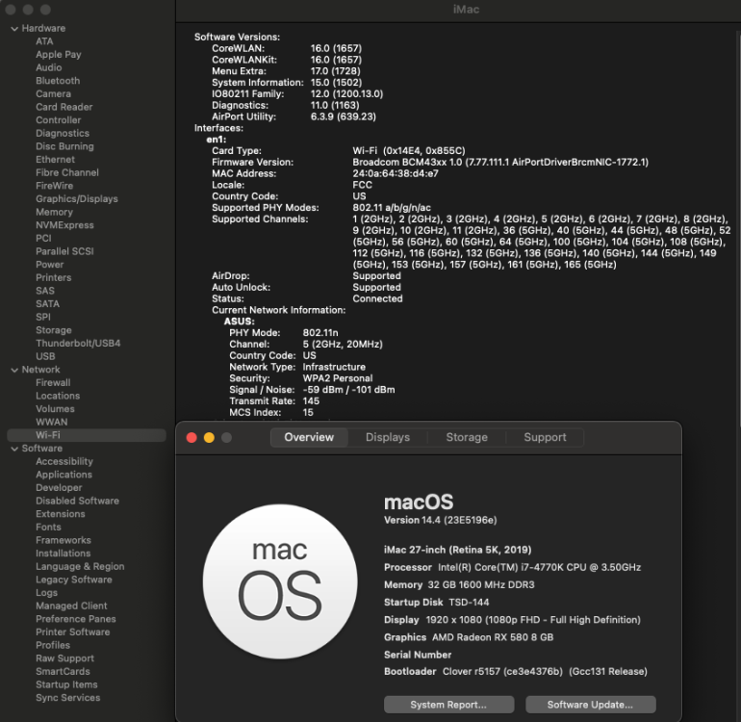This screenshot has height=722, width=741.
Task: Select Card Reader entry
Action: [x=64, y=107]
